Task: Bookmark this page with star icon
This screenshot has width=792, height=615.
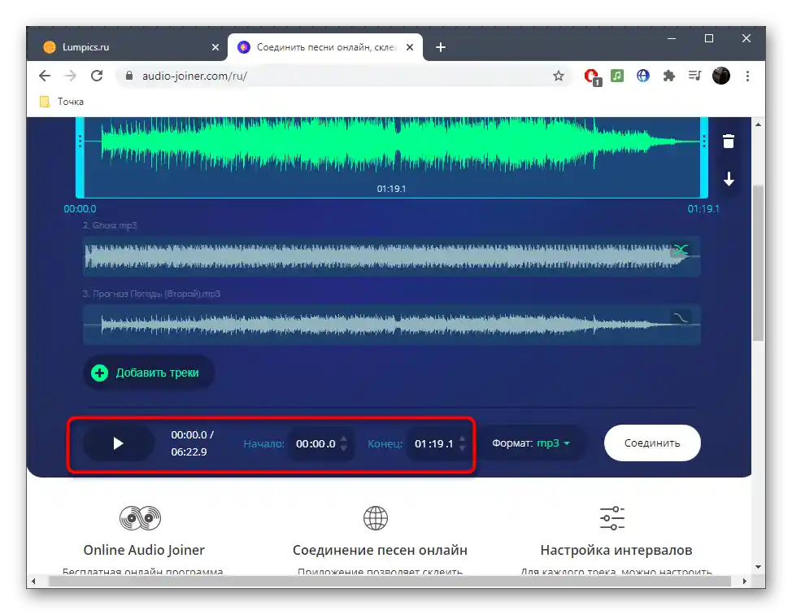Action: click(x=558, y=76)
